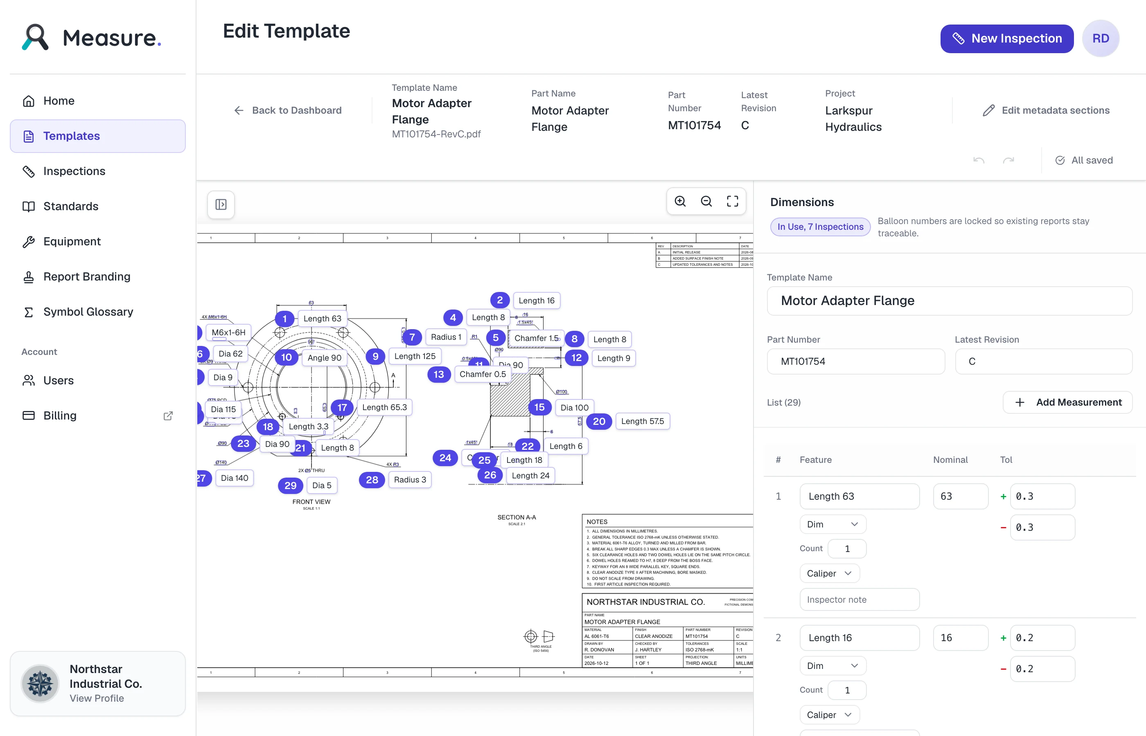
Task: Open the Caliper dropdown for row 1
Action: click(829, 574)
